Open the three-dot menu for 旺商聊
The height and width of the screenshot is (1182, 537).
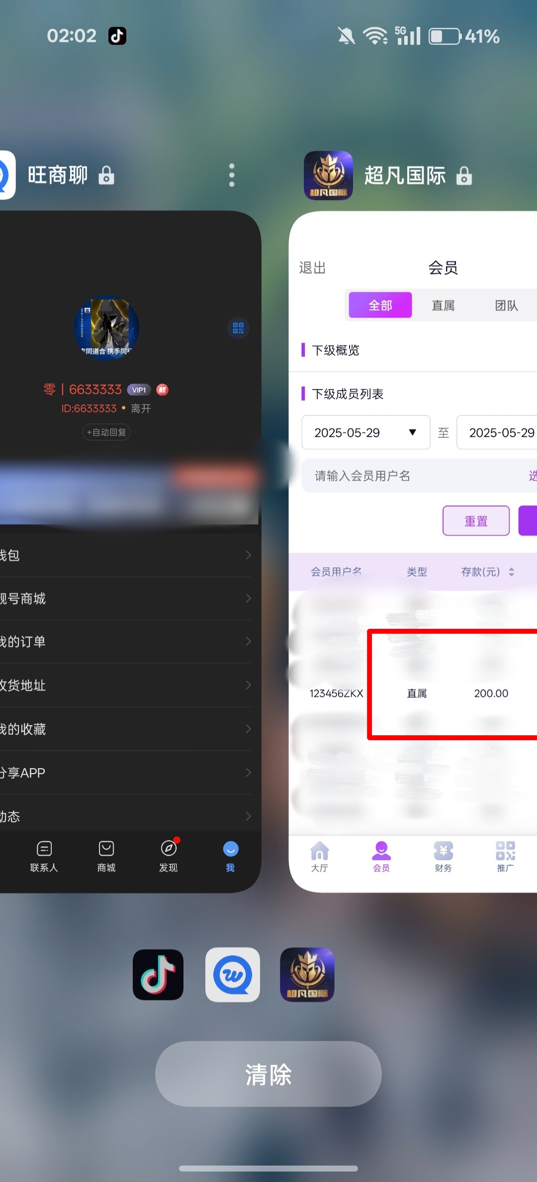click(x=232, y=175)
